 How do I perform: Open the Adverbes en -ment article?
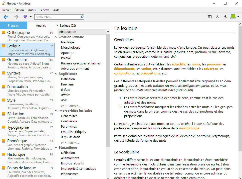[75, 68]
